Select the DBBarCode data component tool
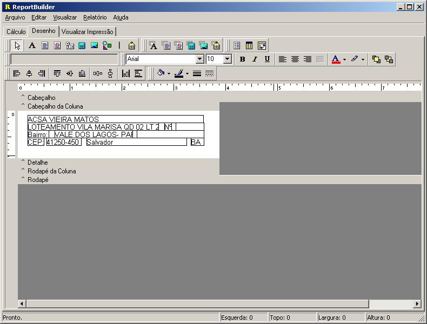Screen dimensions: 427x324 point(216,45)
